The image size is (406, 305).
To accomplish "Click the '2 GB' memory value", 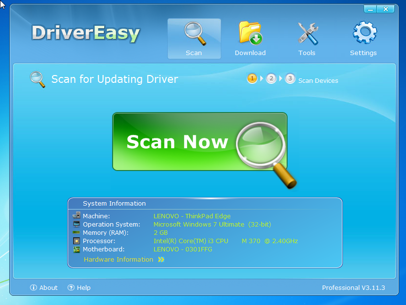I will [160, 233].
